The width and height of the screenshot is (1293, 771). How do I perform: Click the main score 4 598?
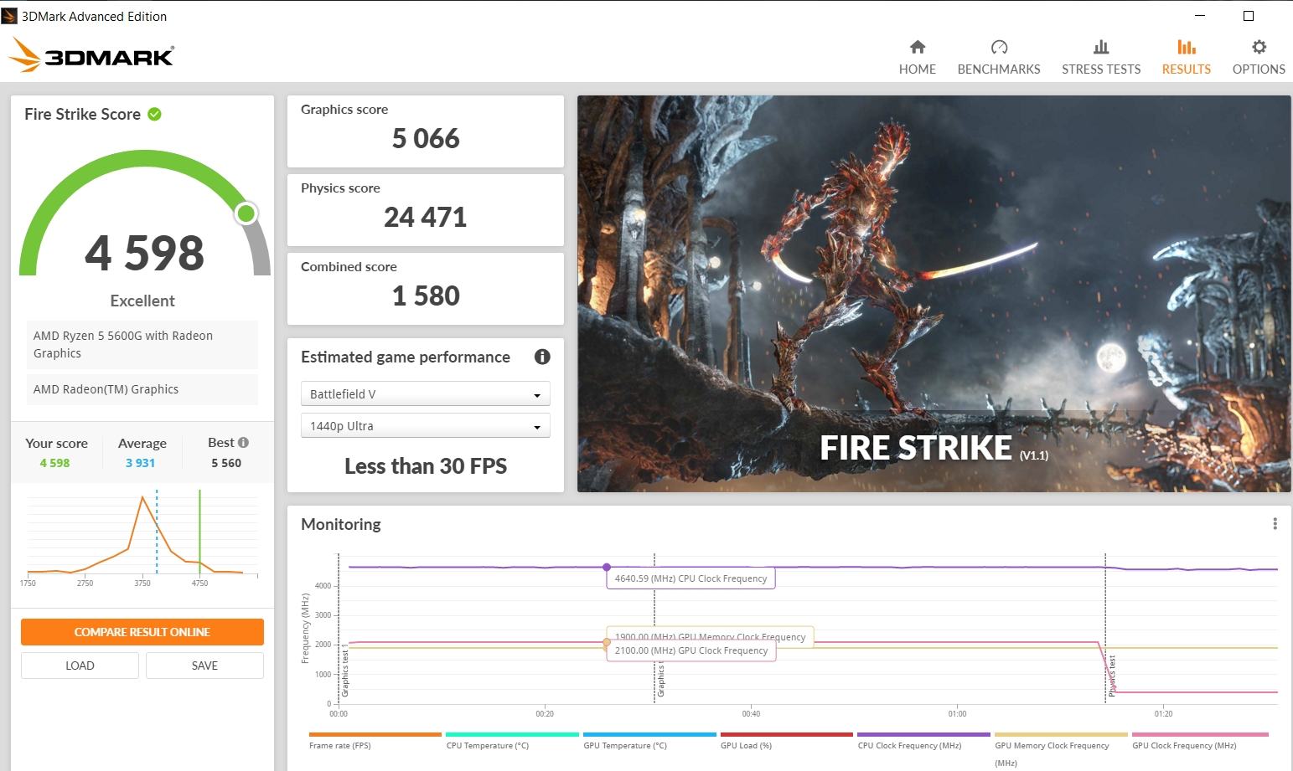click(144, 253)
